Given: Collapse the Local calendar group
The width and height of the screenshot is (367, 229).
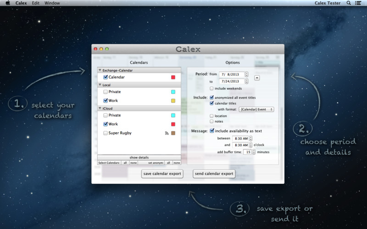Looking at the screenshot, I should (100, 85).
